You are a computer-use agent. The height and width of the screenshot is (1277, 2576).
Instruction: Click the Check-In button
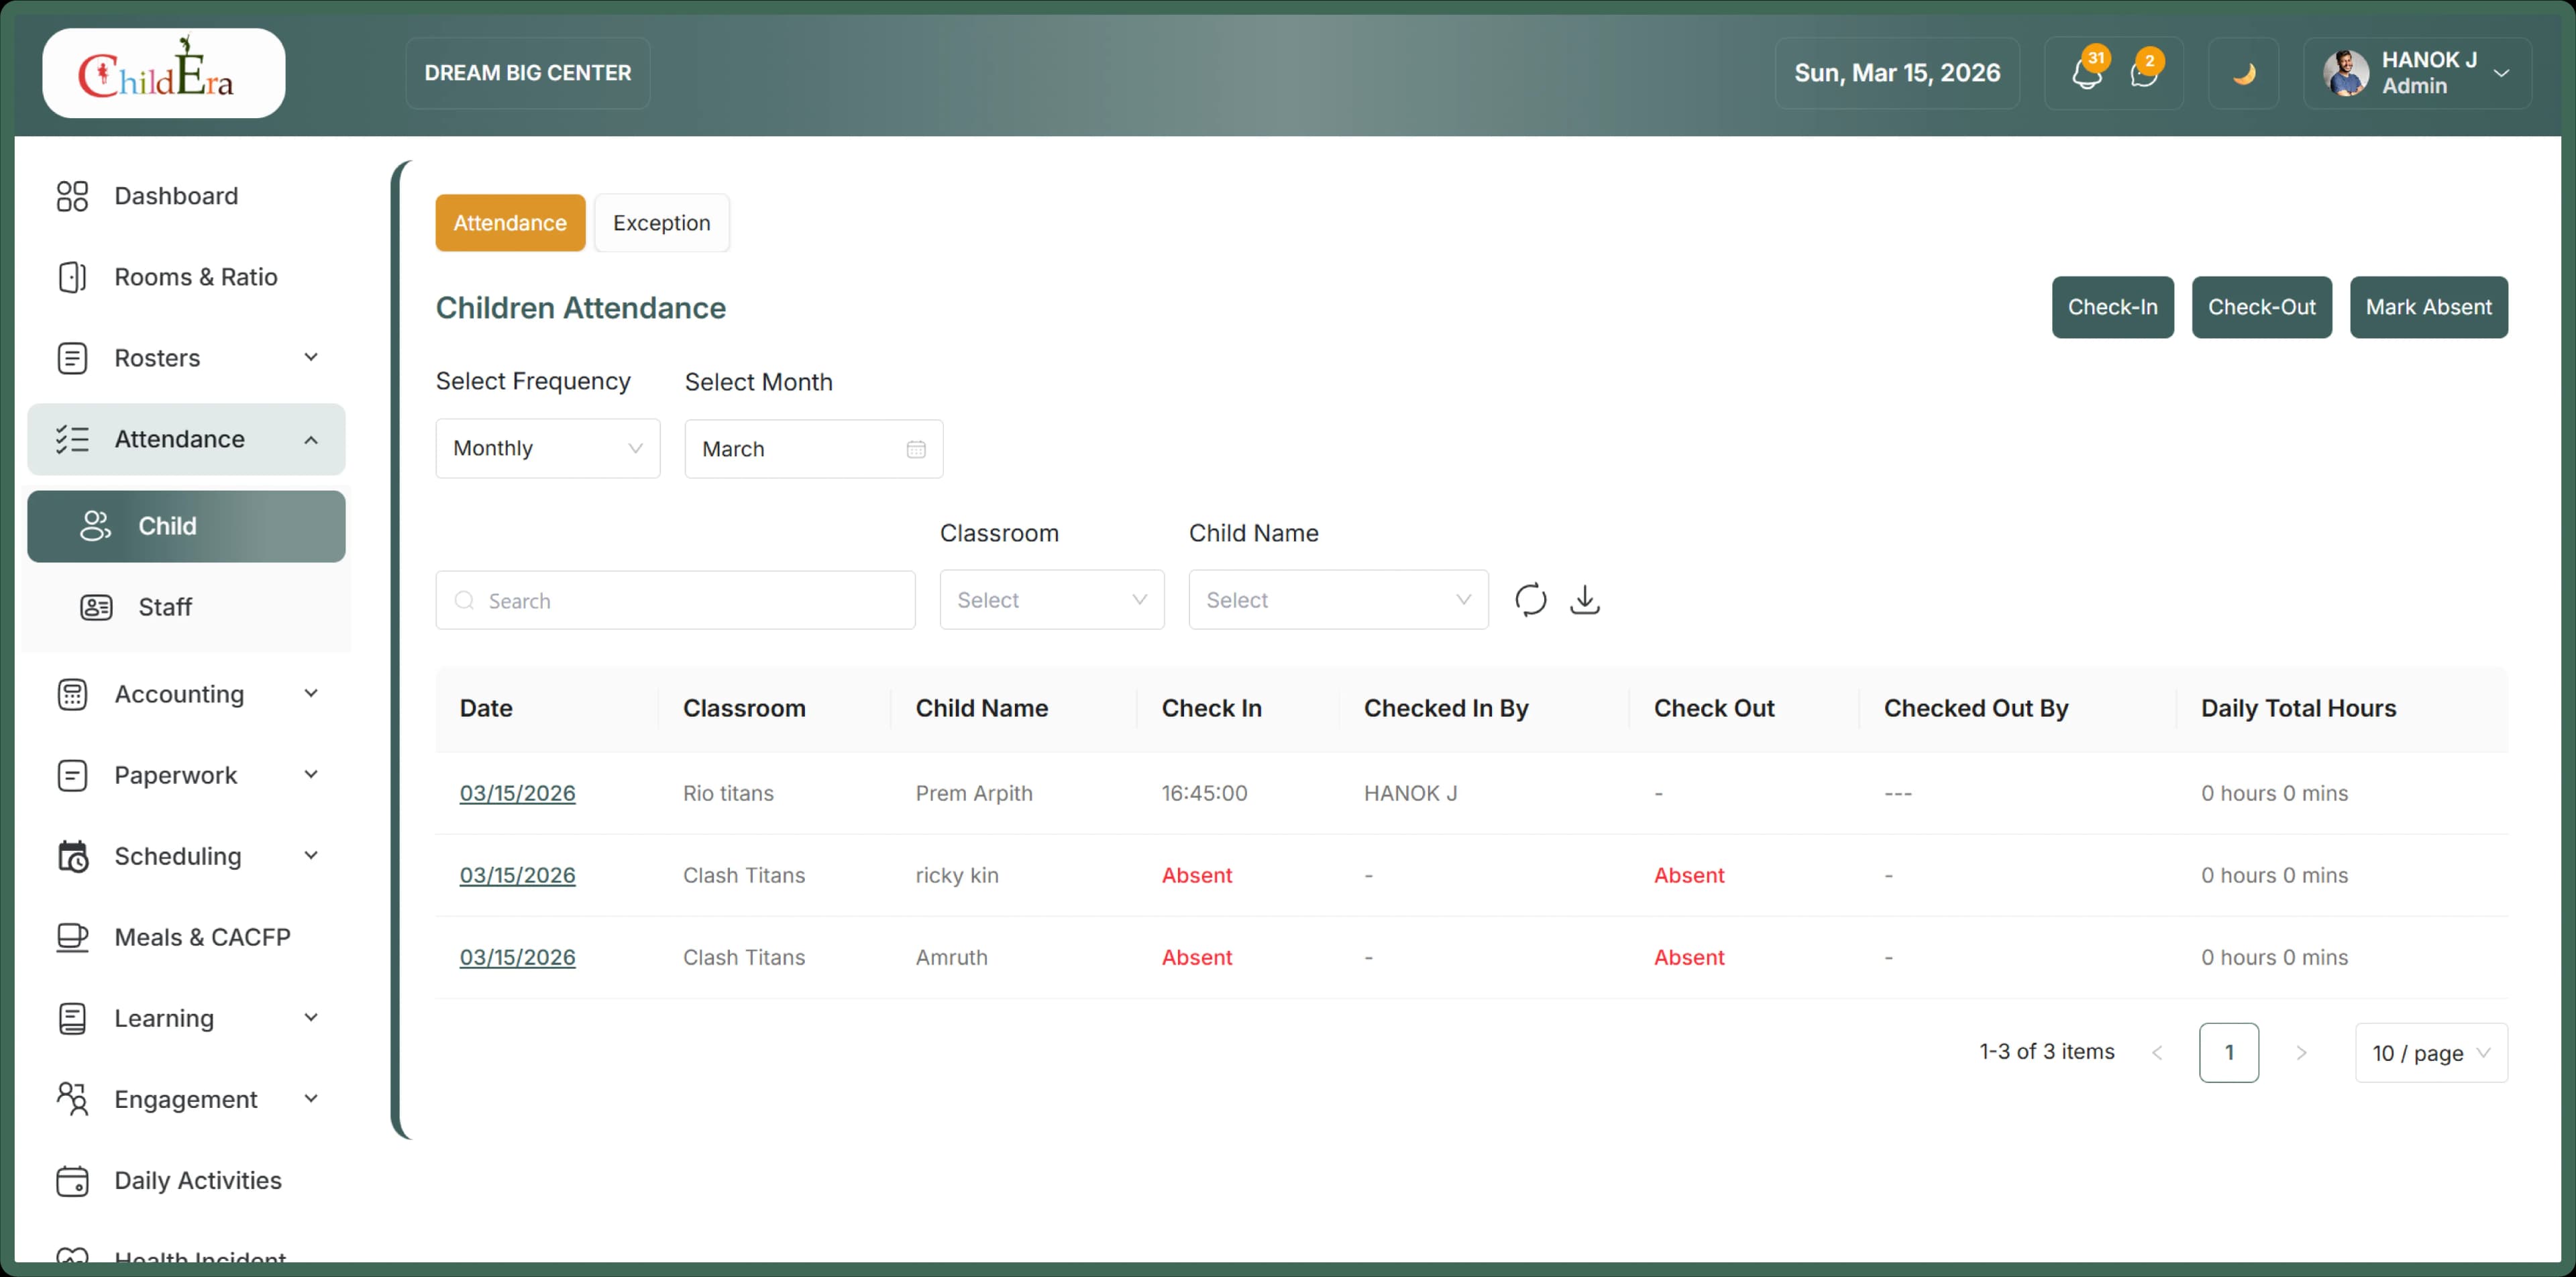(x=2112, y=307)
